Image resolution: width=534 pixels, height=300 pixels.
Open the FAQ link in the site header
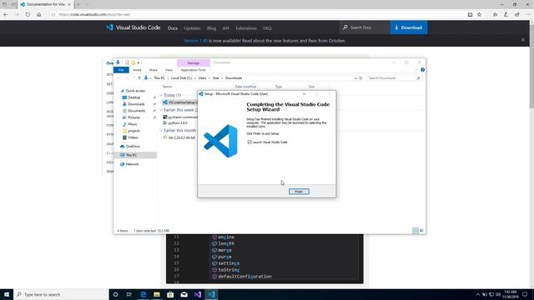tap(267, 28)
